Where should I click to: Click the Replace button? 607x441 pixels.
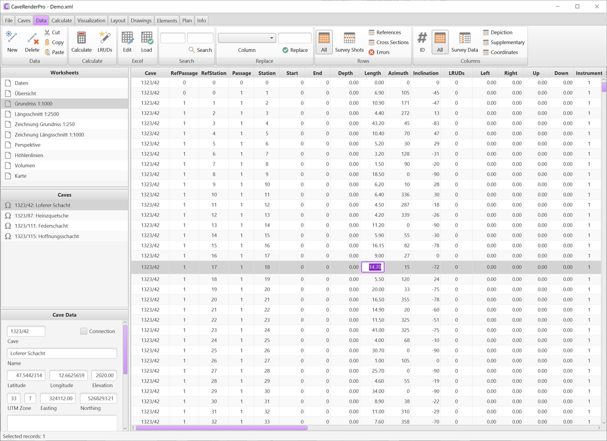click(x=295, y=50)
